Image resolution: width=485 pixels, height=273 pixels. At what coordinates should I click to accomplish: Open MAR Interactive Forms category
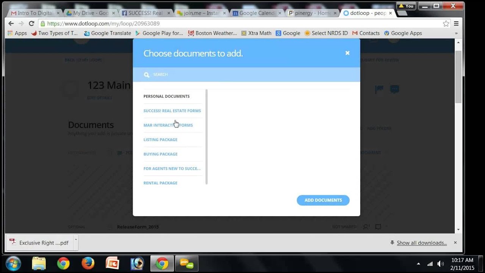pyautogui.click(x=168, y=125)
